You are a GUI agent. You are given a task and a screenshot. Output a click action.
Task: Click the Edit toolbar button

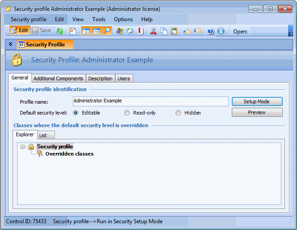pos(20,31)
